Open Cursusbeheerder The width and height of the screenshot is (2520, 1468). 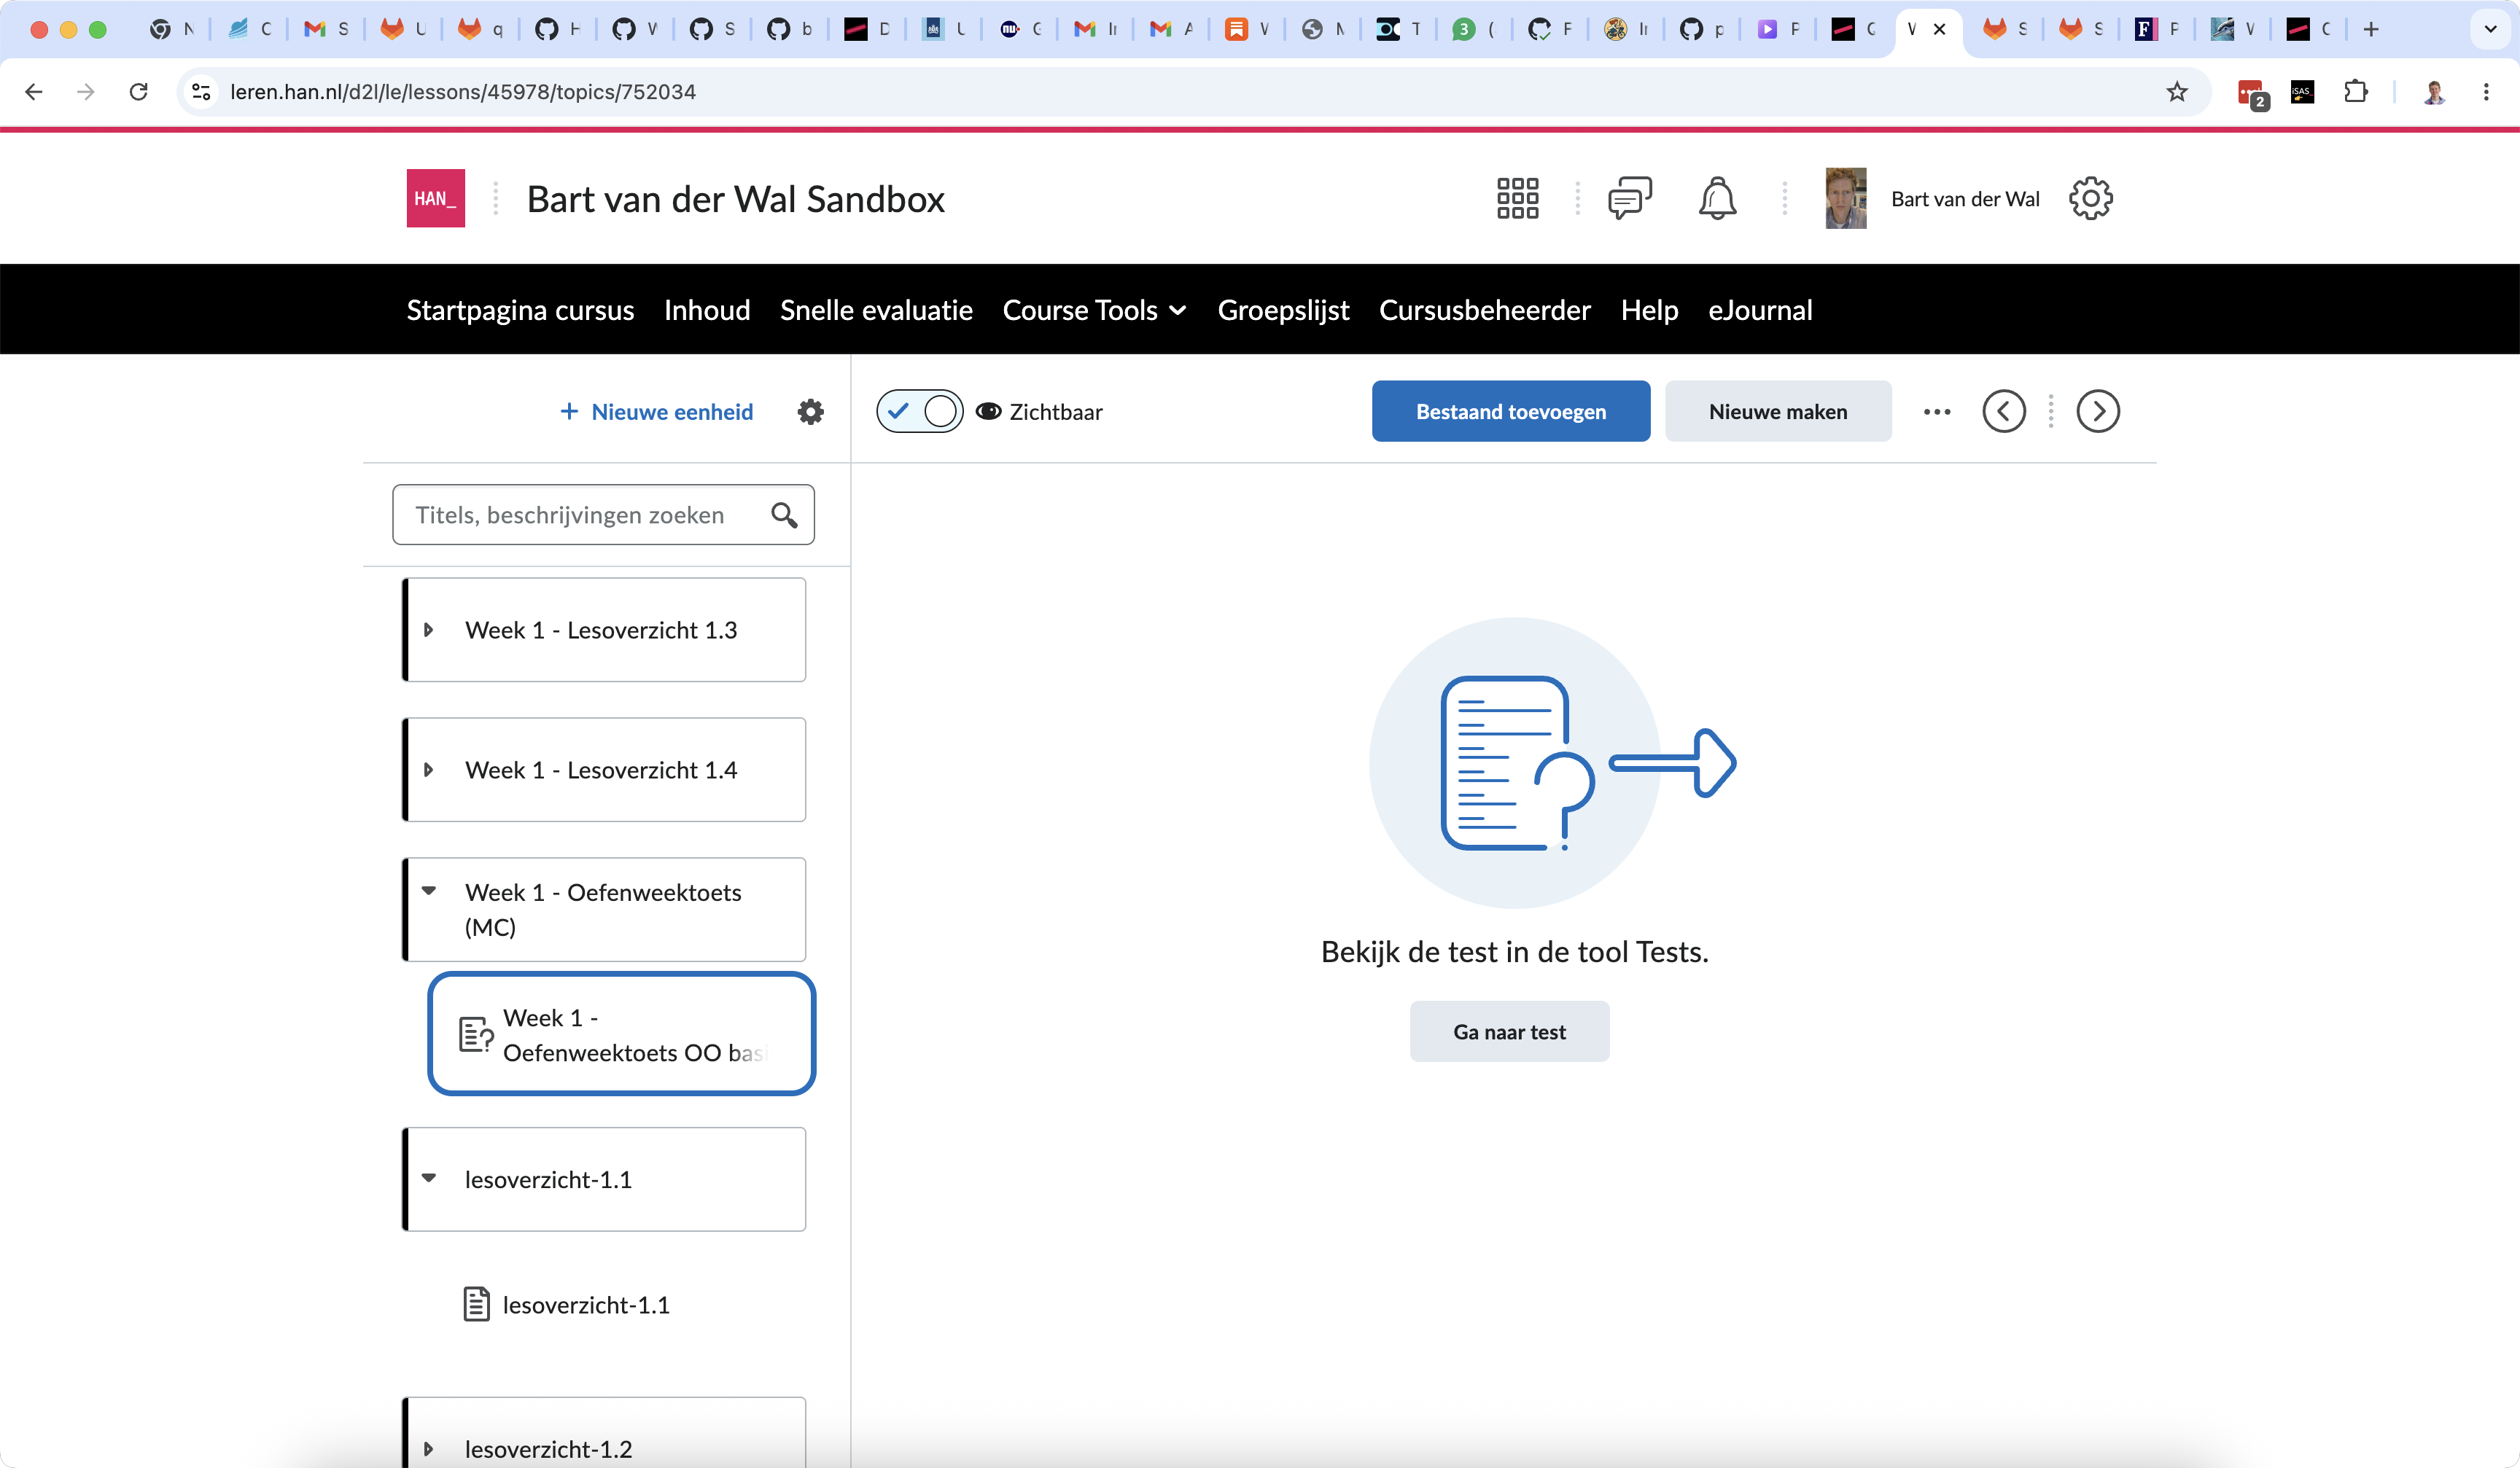point(1485,310)
